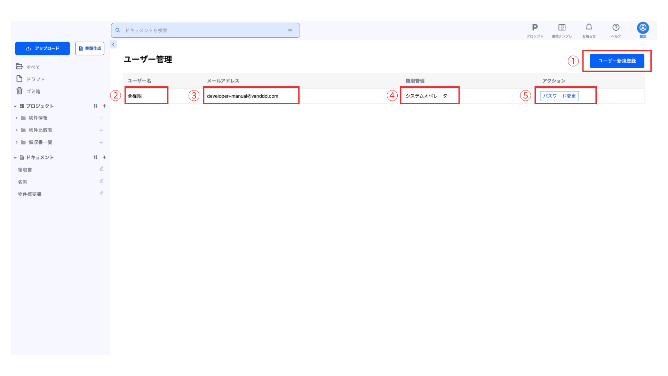
Task: Expand the 領収書一覧 folder
Action: coord(16,142)
